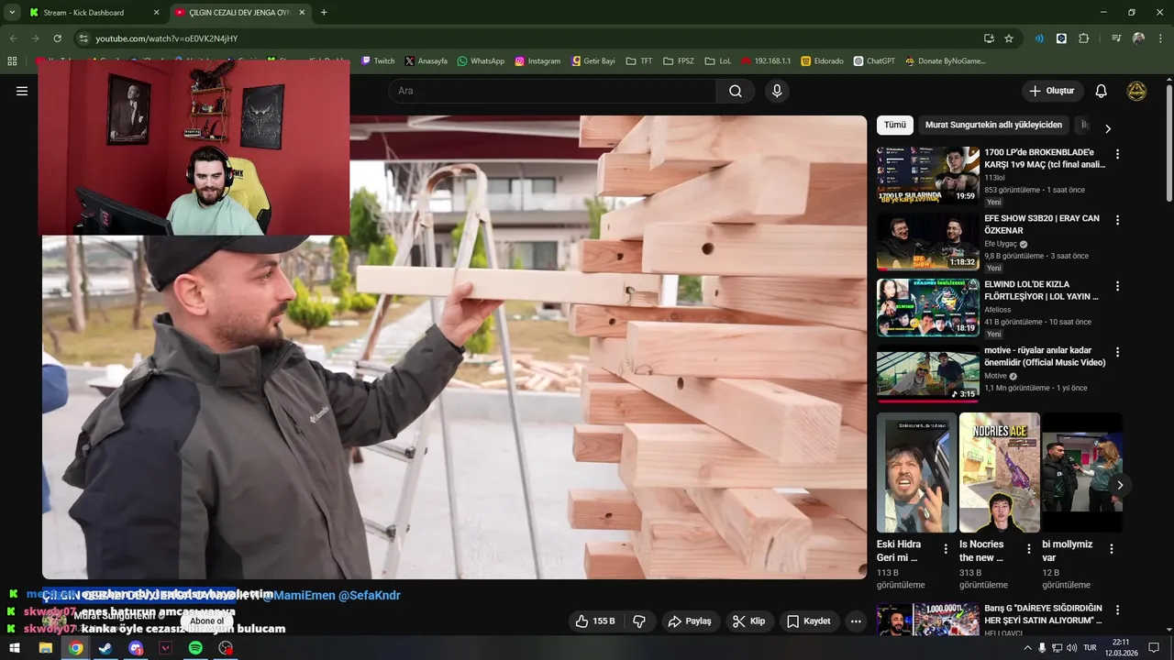Open the ChatGPT bookmark

(873, 61)
